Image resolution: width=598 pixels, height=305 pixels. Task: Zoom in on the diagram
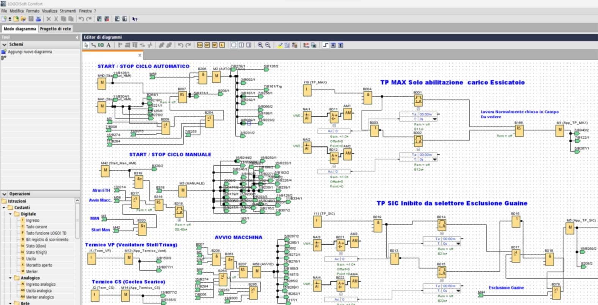pos(260,45)
